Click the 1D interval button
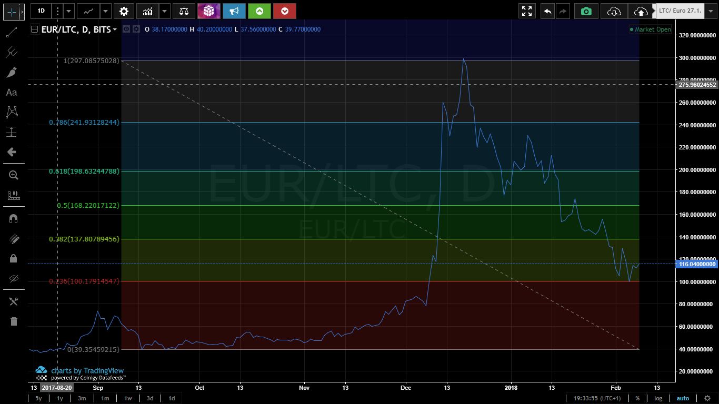The image size is (719, 404). click(41, 11)
